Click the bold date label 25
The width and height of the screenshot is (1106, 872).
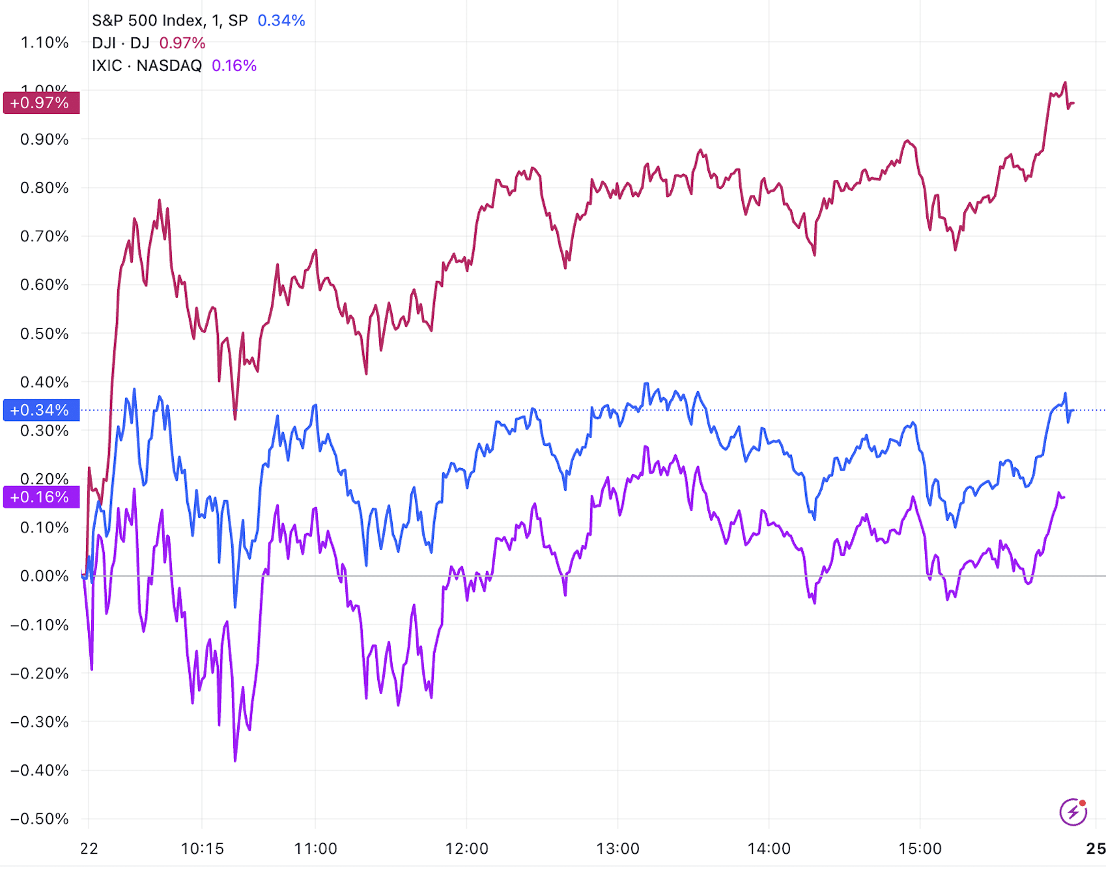[1096, 849]
